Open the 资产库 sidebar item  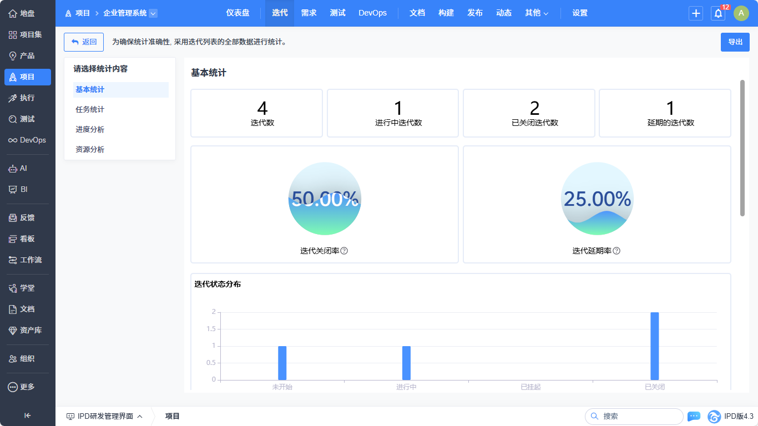28,330
